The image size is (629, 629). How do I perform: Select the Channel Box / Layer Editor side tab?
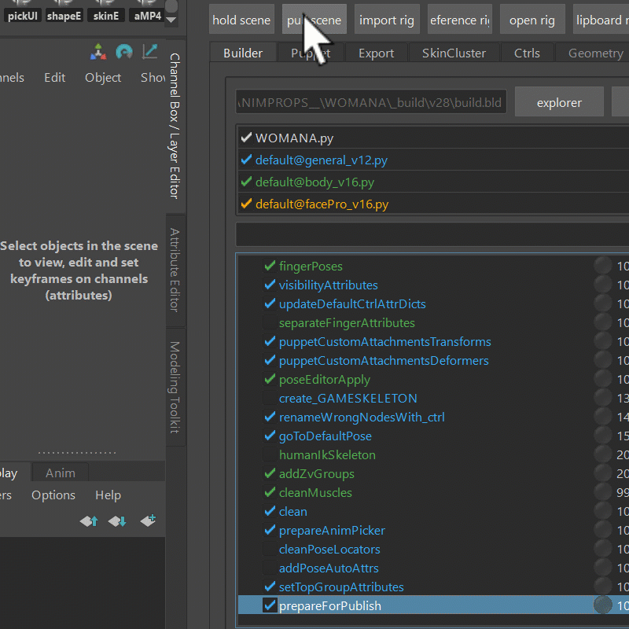pos(175,126)
